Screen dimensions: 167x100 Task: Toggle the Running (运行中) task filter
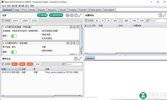[x=16, y=21]
